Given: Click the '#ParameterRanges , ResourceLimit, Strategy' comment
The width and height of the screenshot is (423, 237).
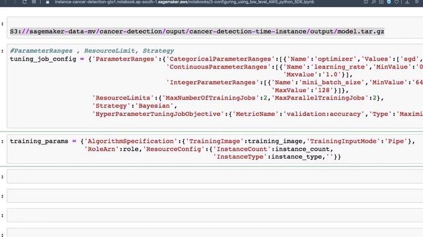Looking at the screenshot, I should click(92, 51).
